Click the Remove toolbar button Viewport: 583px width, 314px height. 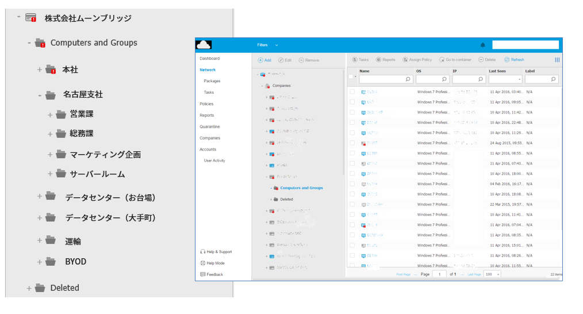pos(309,60)
